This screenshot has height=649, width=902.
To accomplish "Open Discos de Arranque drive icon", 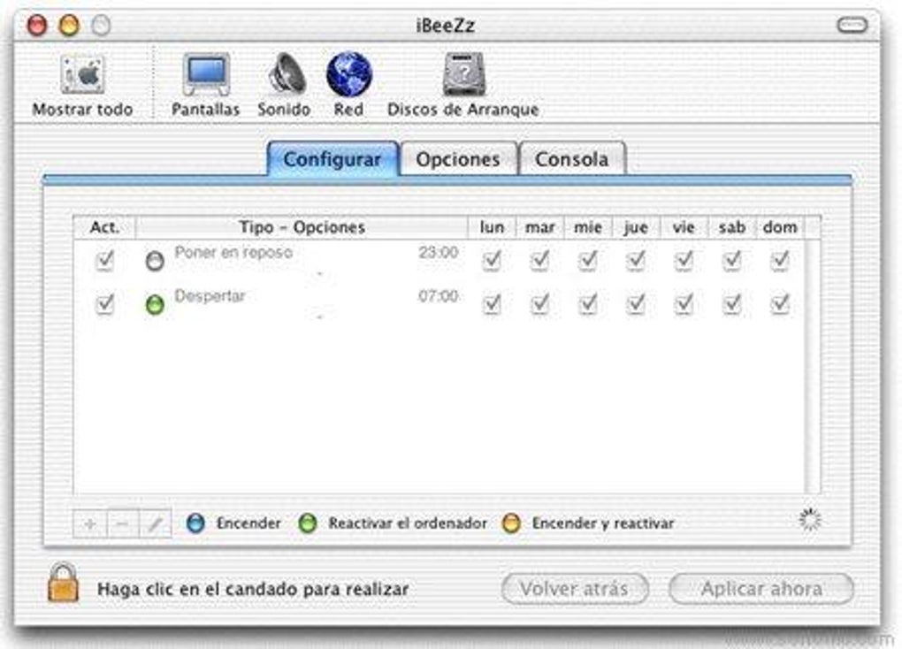I will click(x=463, y=74).
